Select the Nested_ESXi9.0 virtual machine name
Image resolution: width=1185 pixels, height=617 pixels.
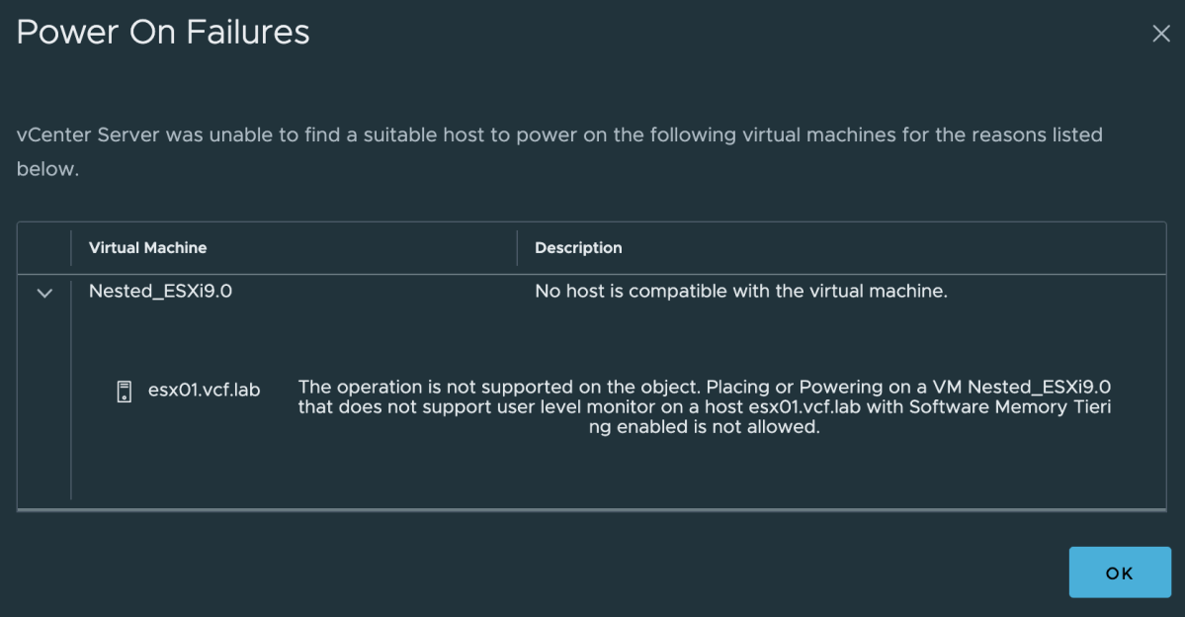(160, 291)
